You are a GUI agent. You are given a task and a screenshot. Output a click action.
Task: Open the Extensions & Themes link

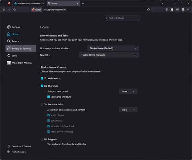click(21, 146)
